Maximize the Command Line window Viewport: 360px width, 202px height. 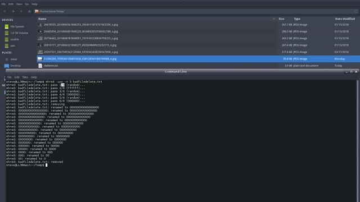[x=351, y=72]
